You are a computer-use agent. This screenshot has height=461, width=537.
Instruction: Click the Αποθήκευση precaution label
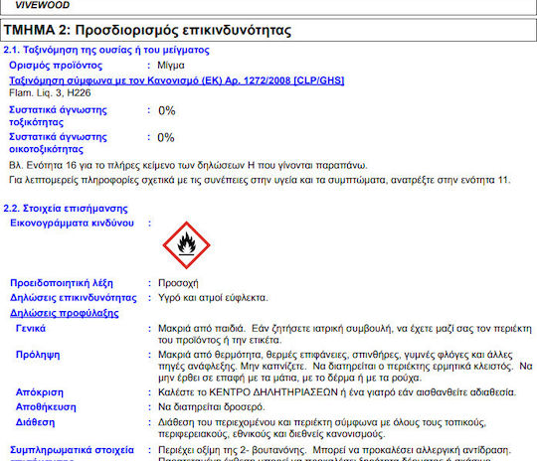(46, 407)
